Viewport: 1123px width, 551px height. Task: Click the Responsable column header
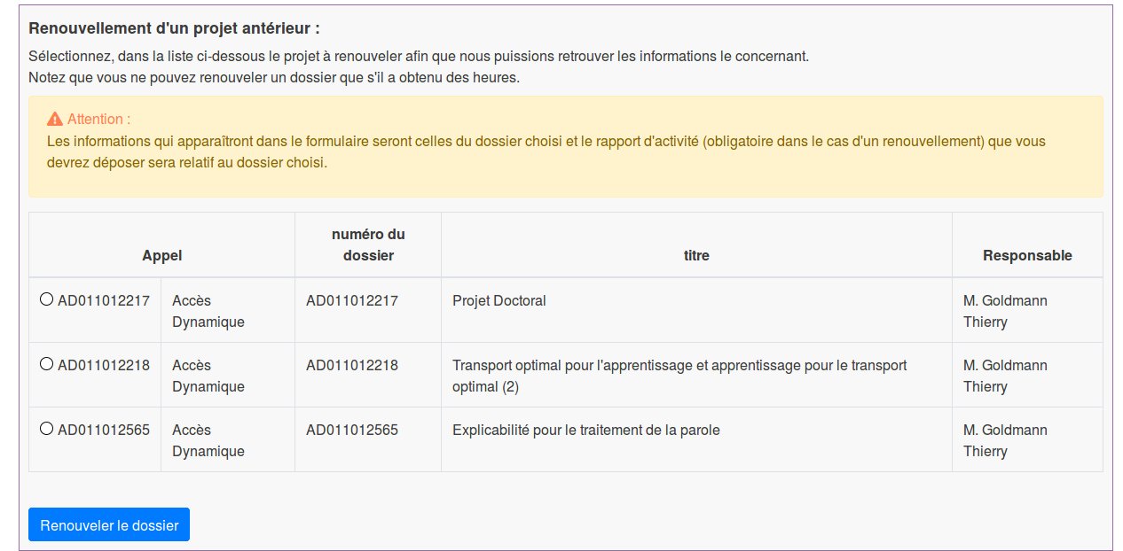pyautogui.click(x=1026, y=255)
